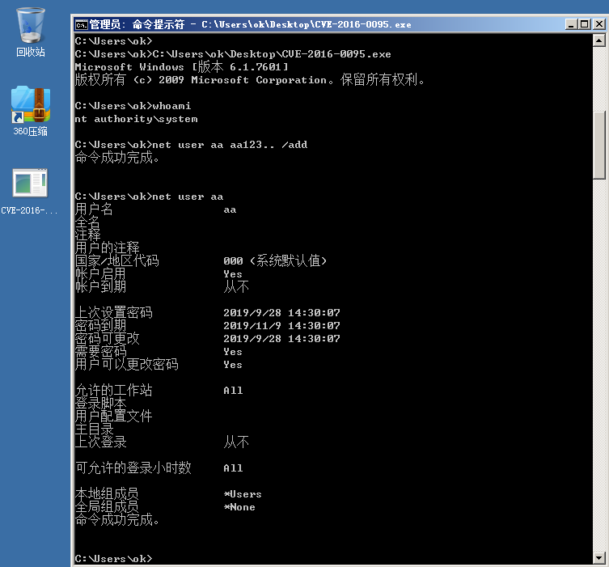Click the 'whoami' command line
The height and width of the screenshot is (567, 609).
(x=133, y=106)
